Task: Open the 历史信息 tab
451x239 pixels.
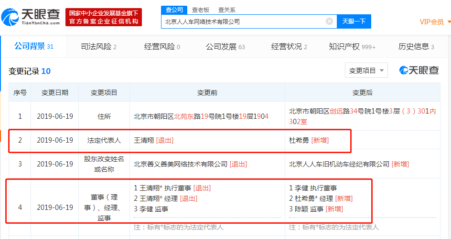Action: pos(416,47)
